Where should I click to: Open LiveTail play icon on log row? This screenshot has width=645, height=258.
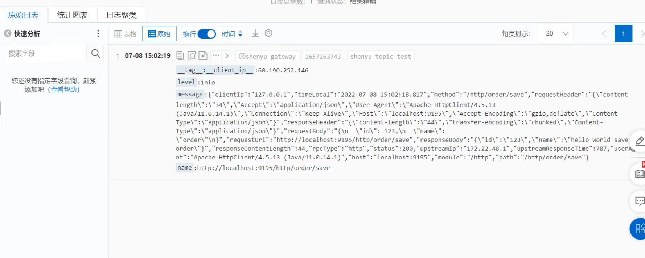203,56
